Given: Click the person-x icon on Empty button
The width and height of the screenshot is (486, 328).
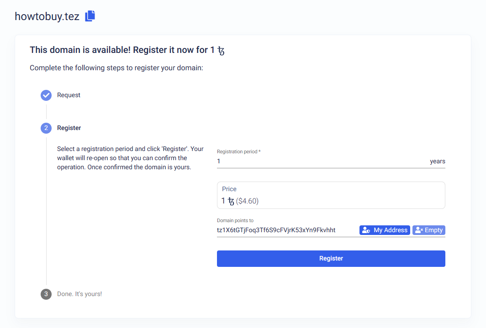Looking at the screenshot, I should point(418,230).
